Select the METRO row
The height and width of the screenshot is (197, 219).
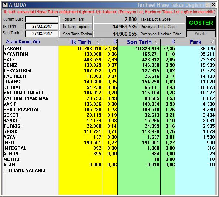point(109,159)
